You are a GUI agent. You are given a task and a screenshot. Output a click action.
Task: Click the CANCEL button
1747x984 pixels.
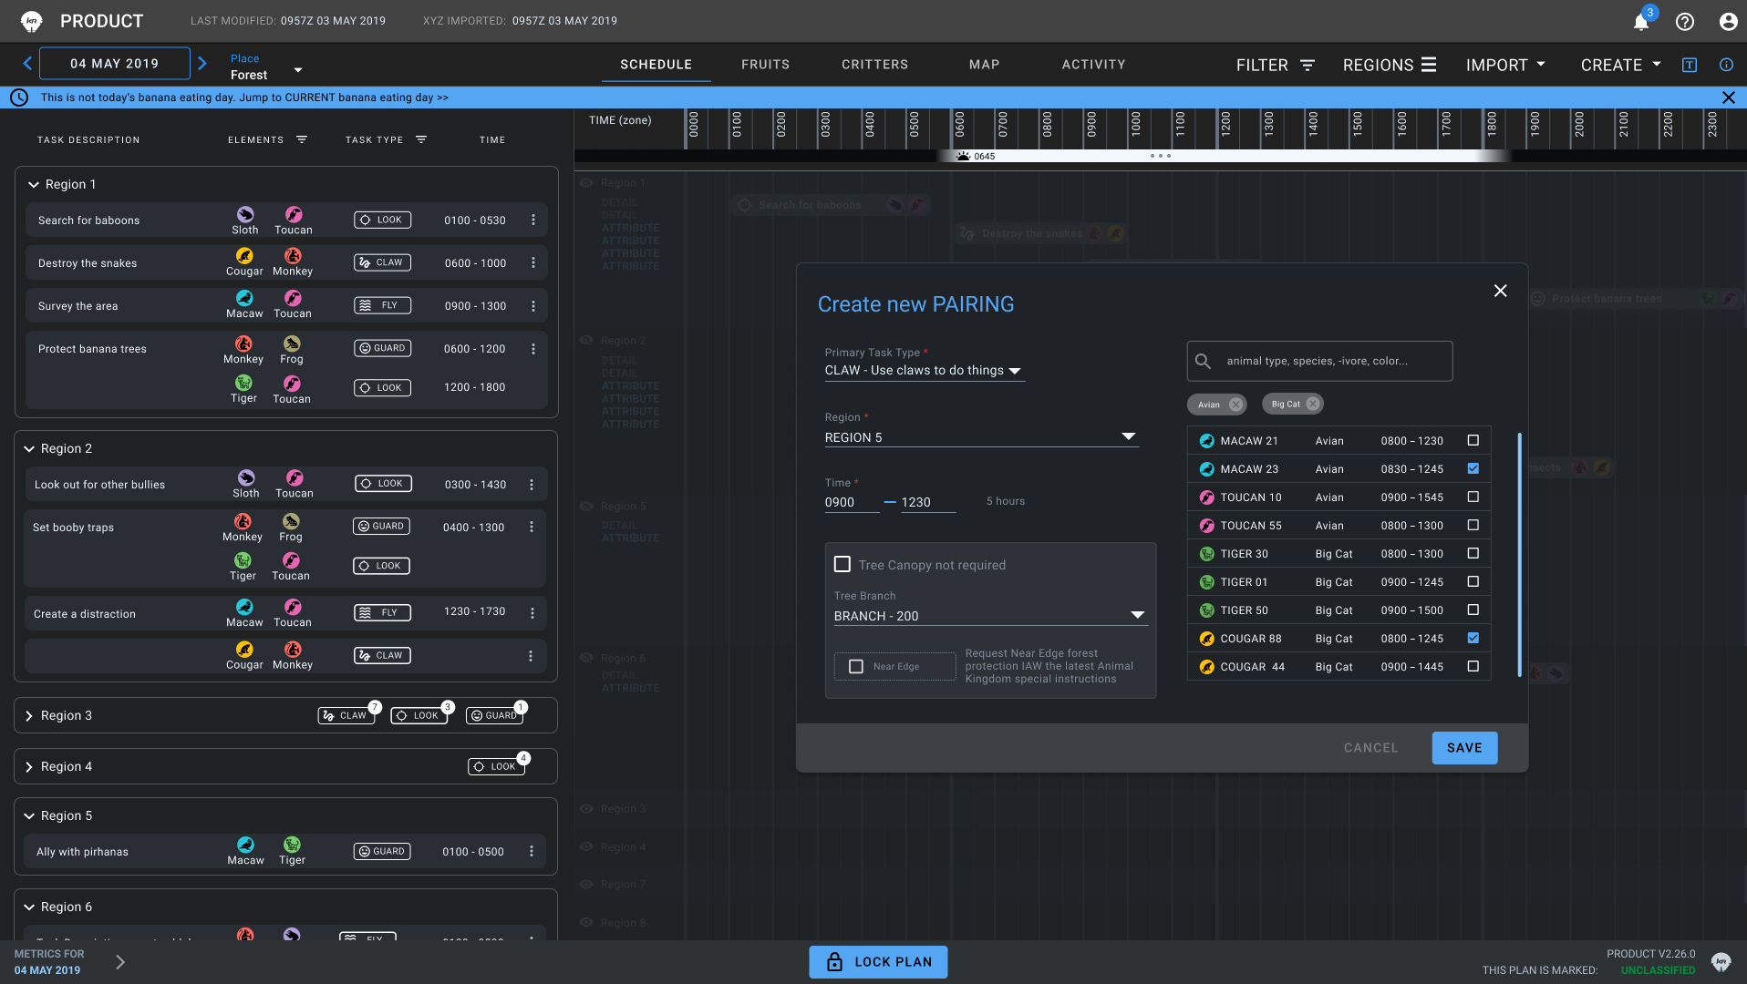(x=1370, y=747)
